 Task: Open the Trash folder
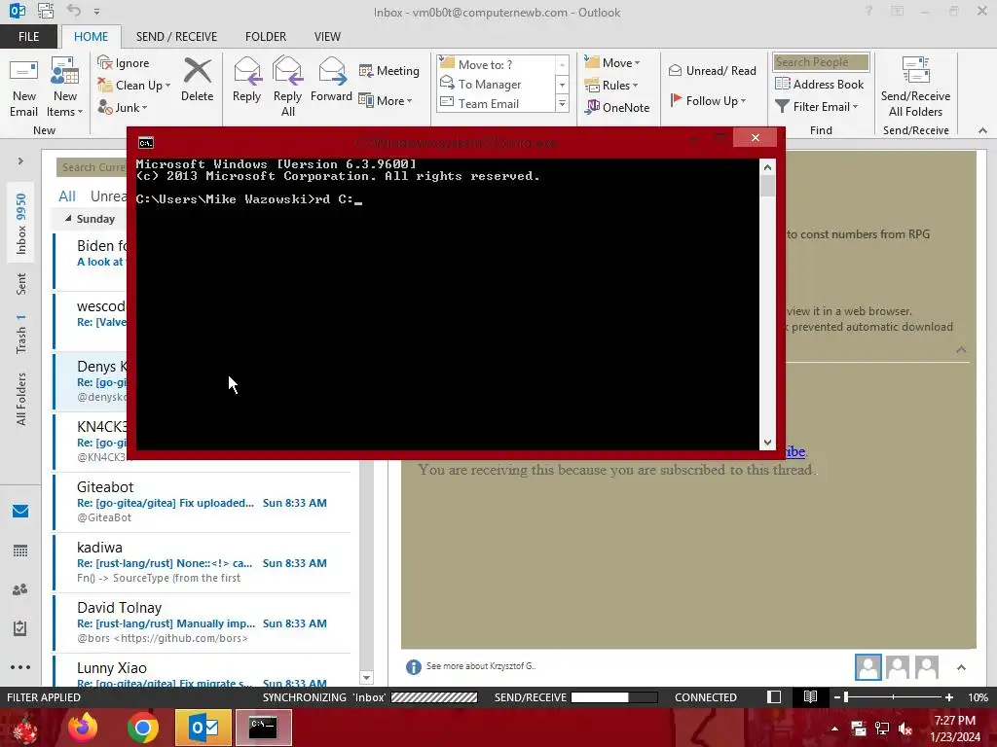(x=21, y=334)
